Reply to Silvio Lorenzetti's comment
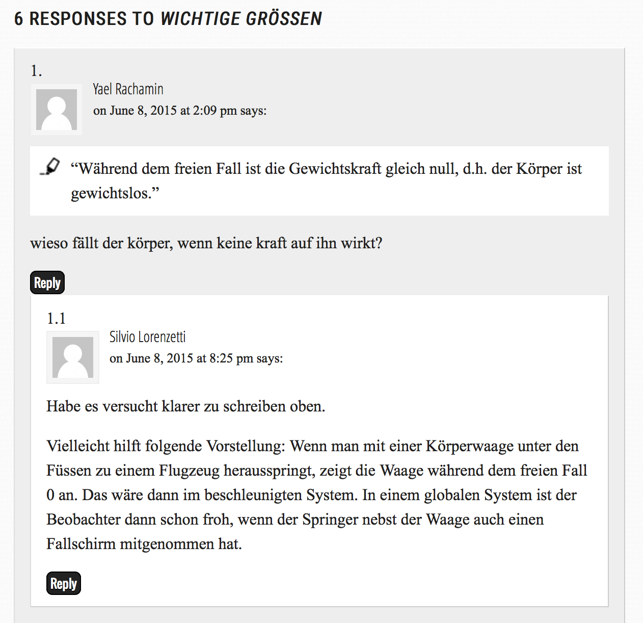The image size is (643, 623). [64, 583]
